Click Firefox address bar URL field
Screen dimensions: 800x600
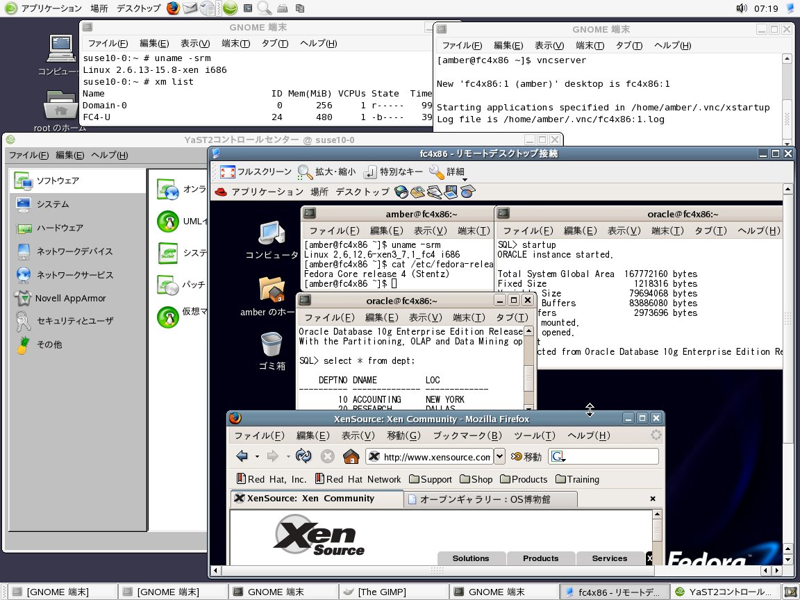click(x=430, y=457)
